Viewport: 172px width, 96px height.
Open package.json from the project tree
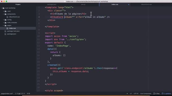[x=12, y=34]
